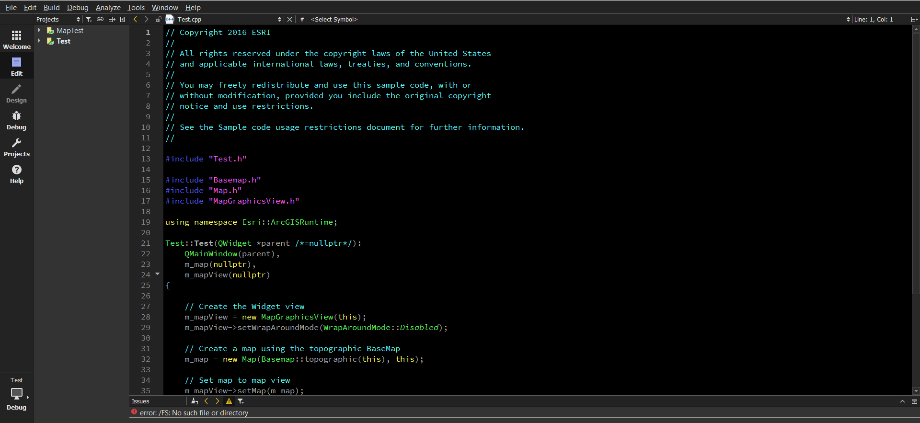Screen dimensions: 920x423
Task: Open the Help menu in menu bar
Action: pos(193,7)
